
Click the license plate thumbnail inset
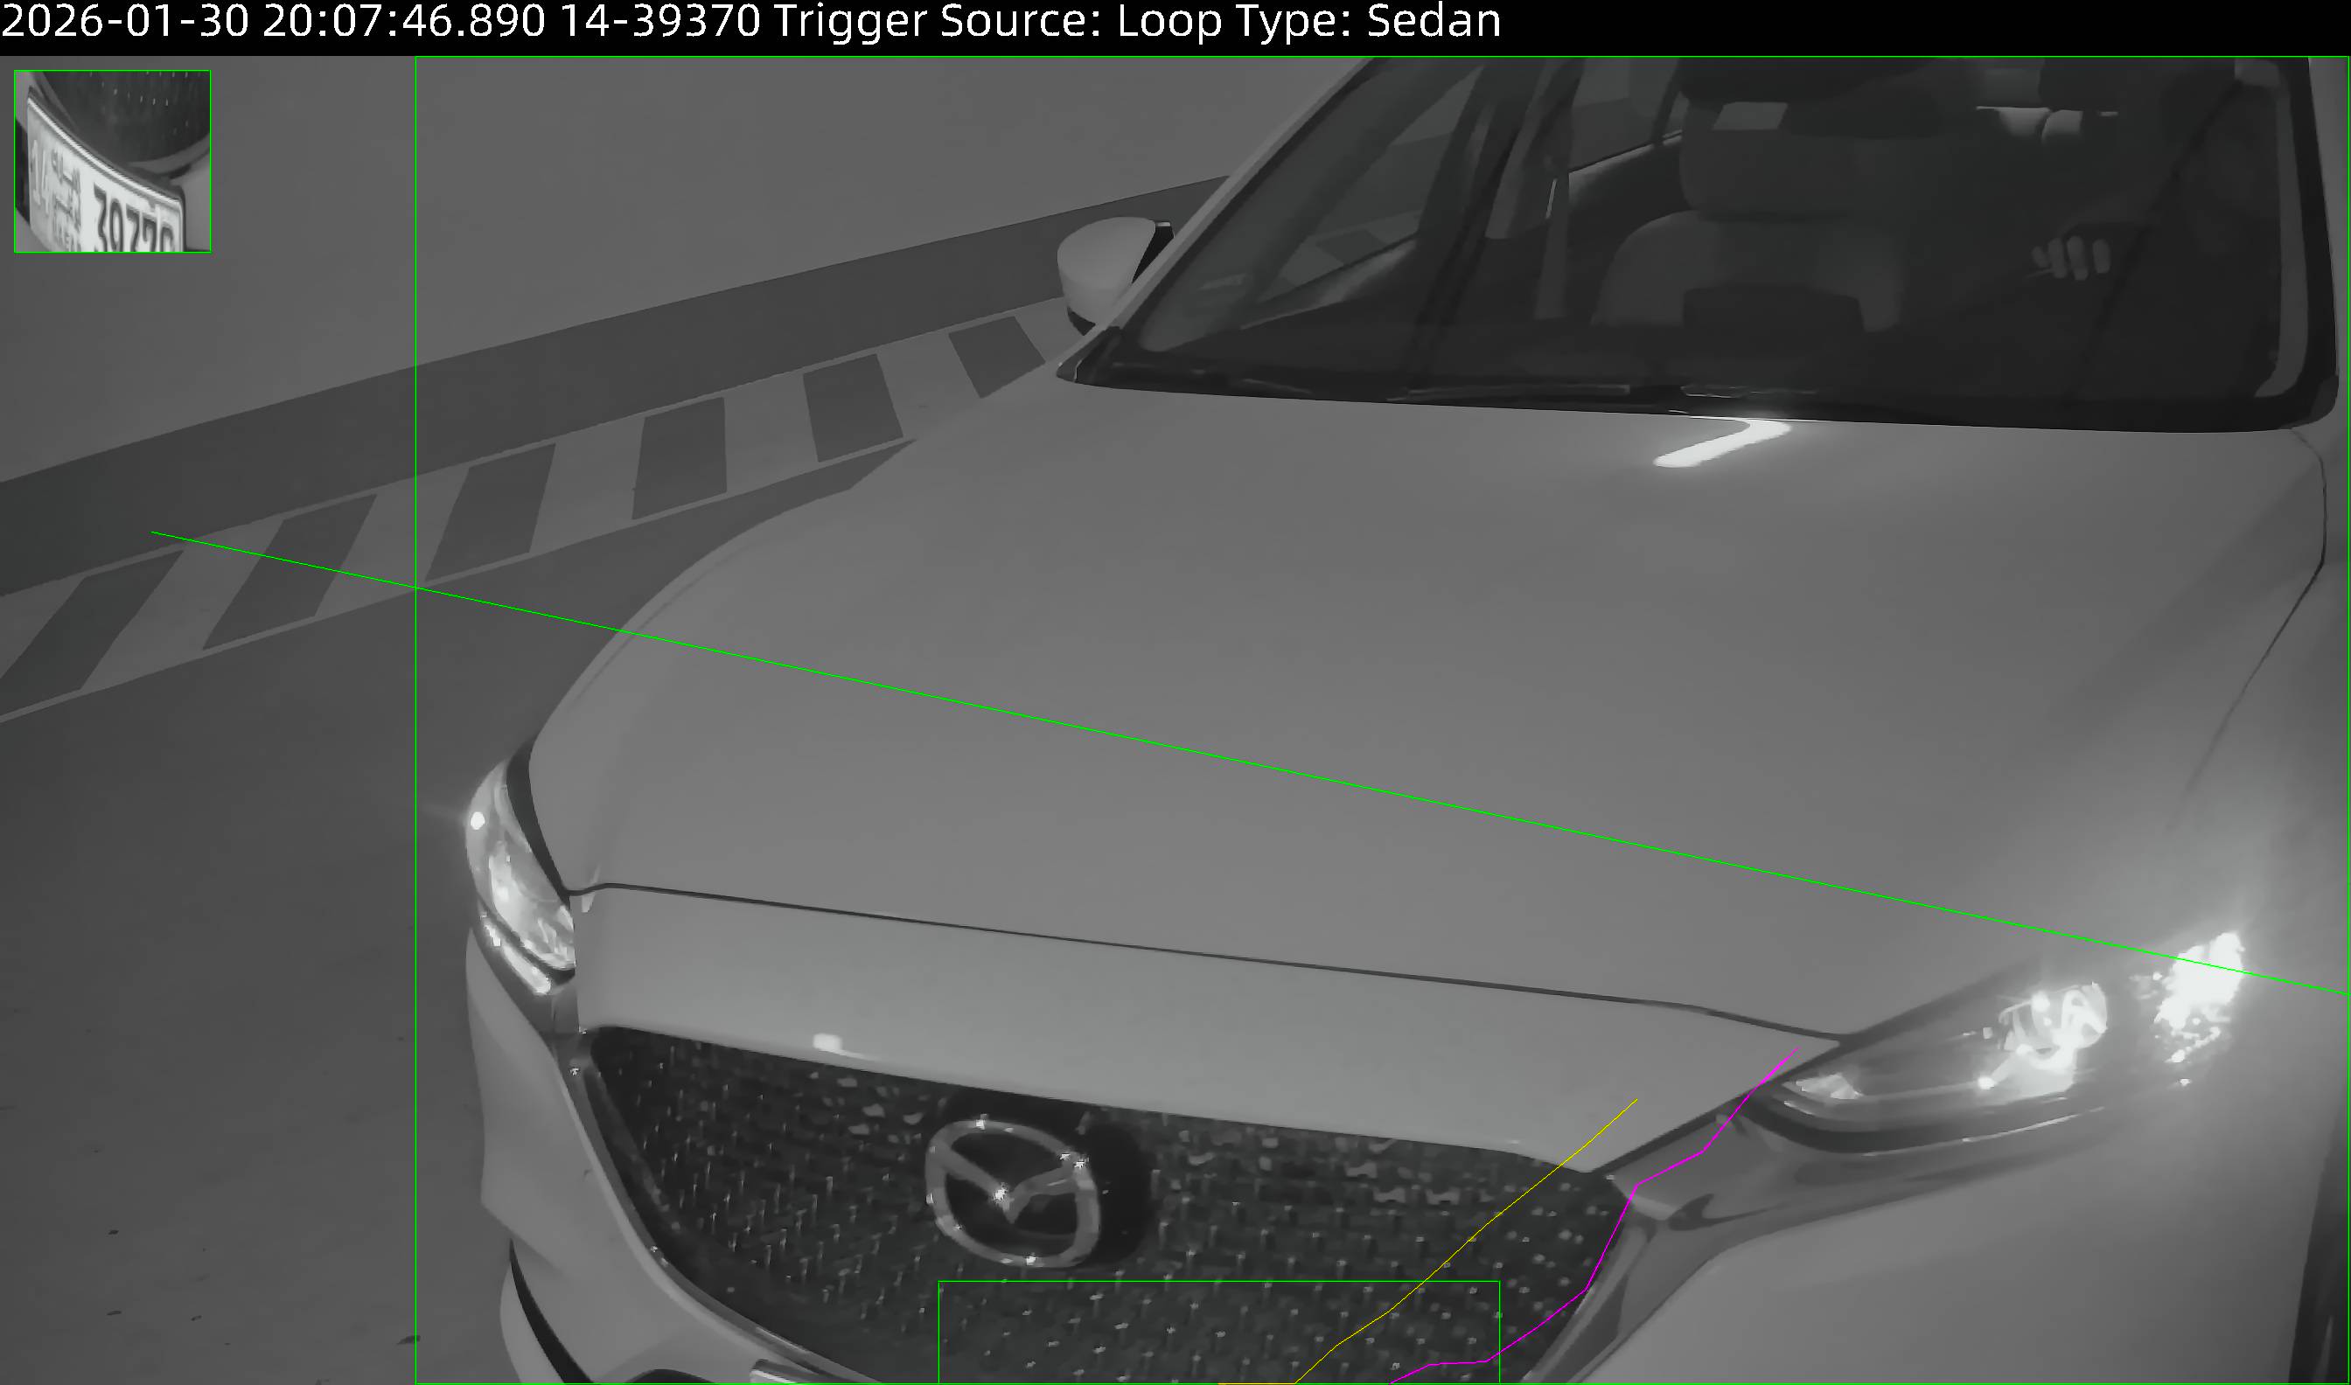point(112,161)
